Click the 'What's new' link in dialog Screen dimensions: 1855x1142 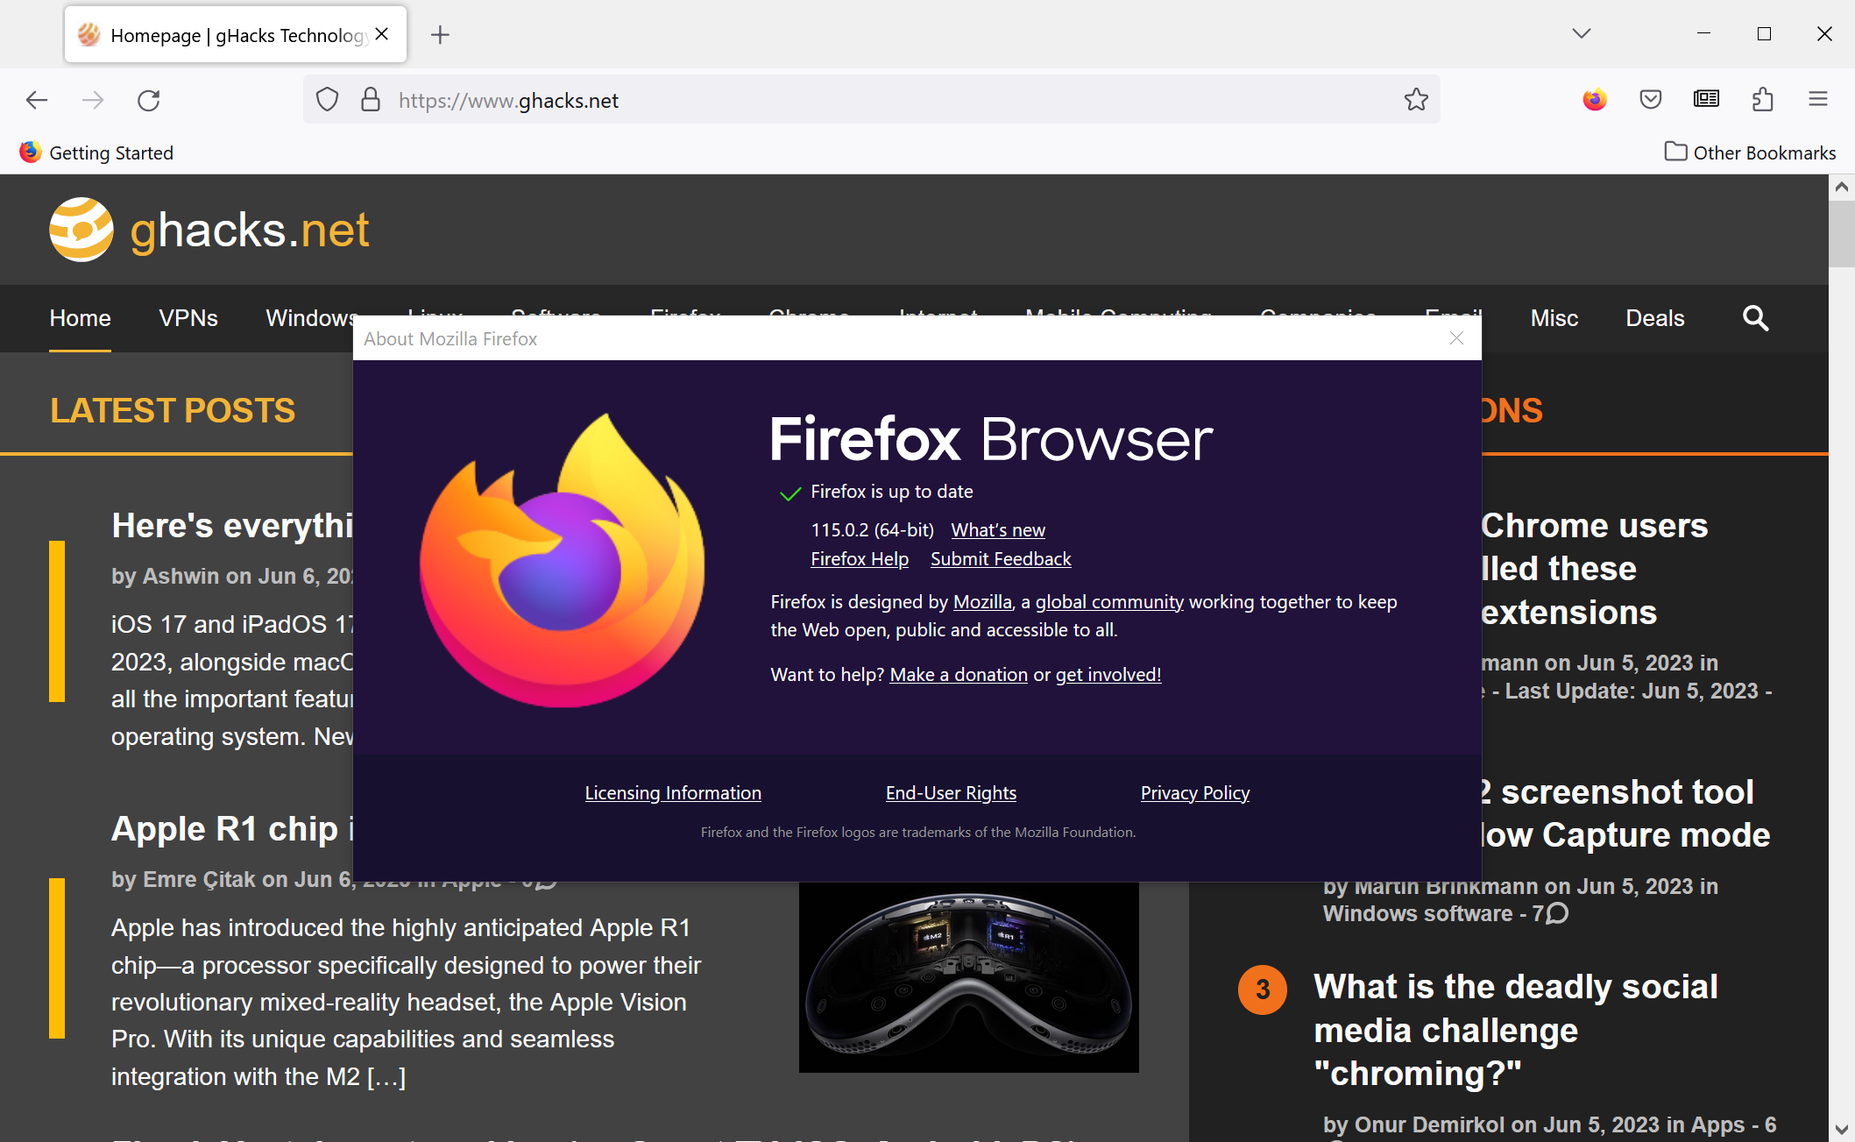click(998, 528)
